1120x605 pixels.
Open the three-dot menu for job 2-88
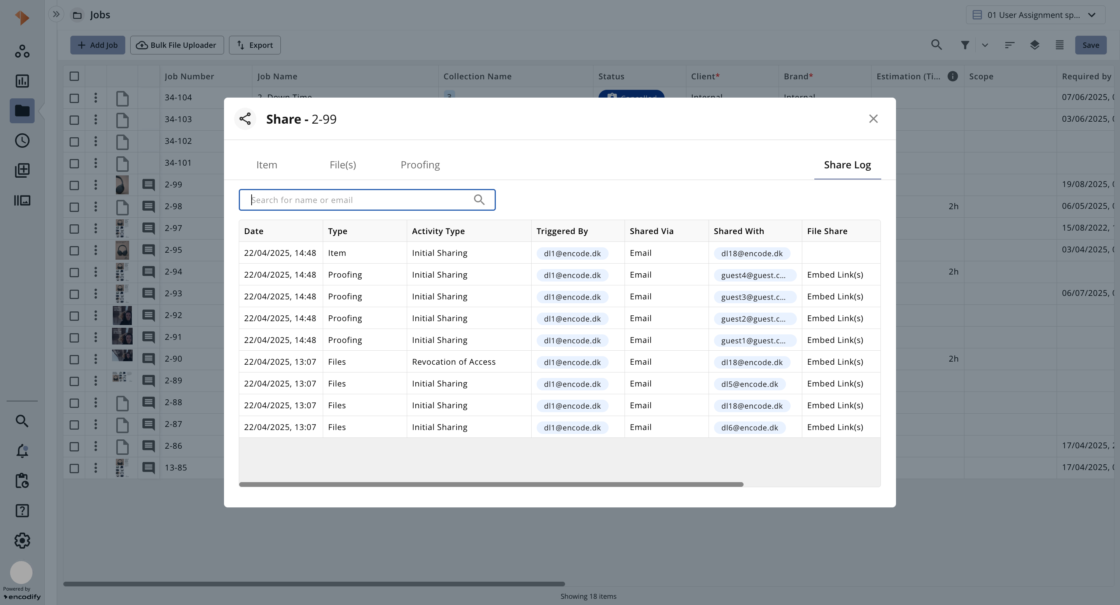pos(96,402)
